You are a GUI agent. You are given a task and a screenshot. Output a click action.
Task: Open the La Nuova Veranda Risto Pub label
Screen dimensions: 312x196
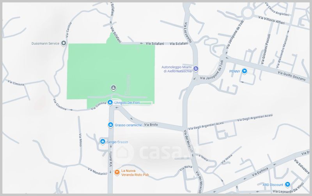click(135, 173)
